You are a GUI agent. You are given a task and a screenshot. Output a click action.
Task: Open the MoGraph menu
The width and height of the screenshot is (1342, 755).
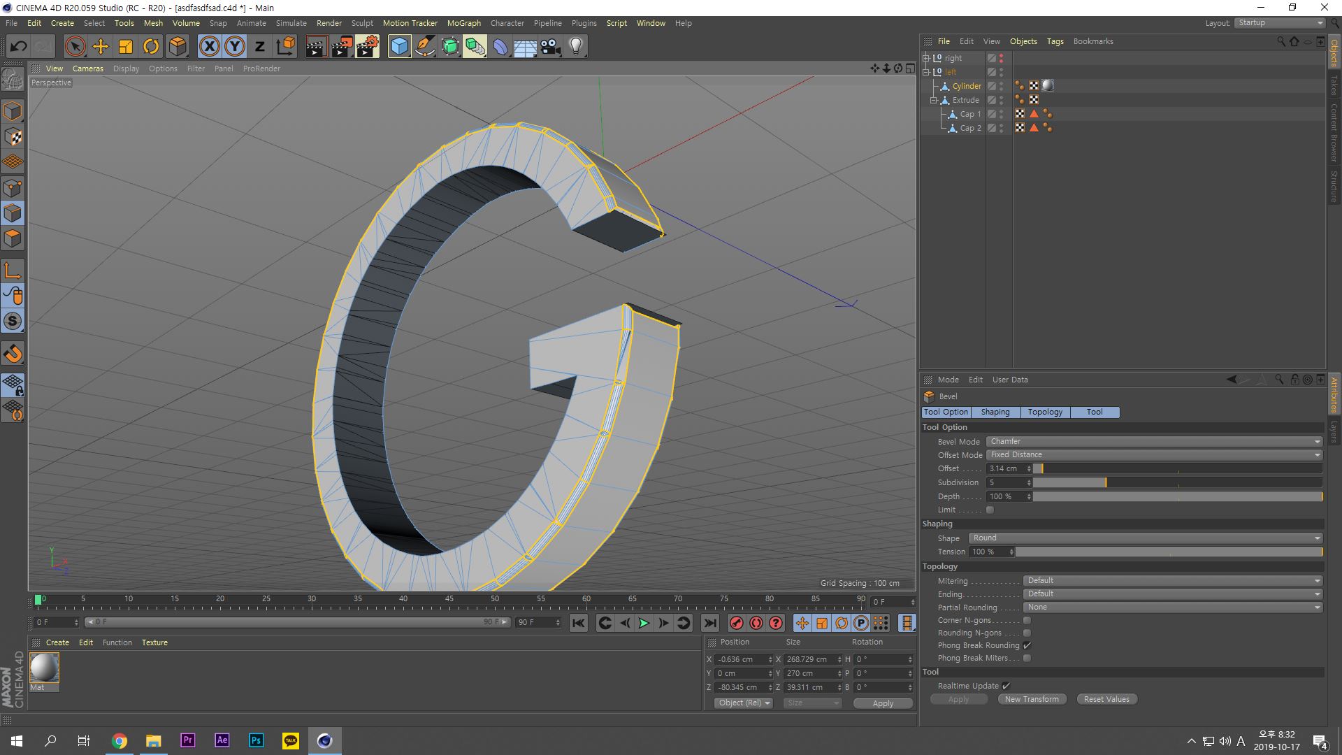463,23
